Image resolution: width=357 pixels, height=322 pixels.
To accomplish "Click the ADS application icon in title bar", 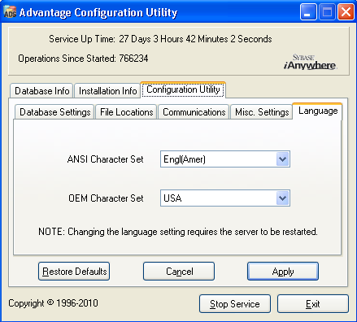I will 10,12.
